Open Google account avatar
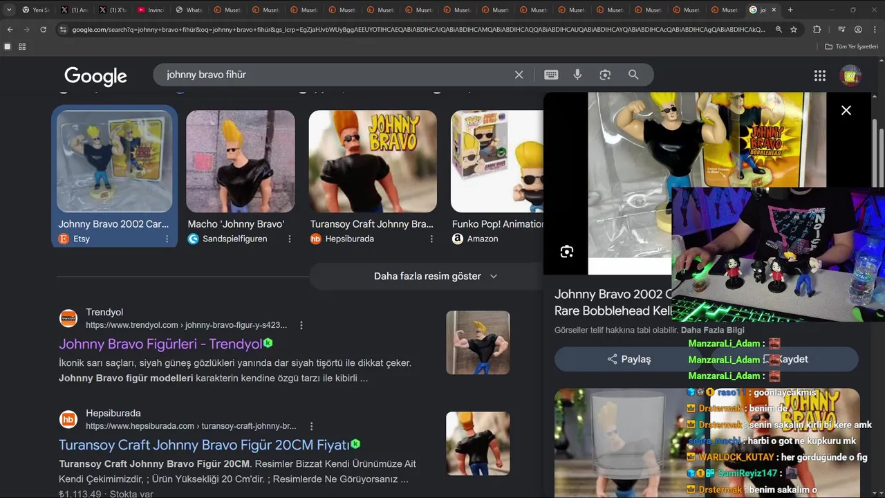This screenshot has height=498, width=885. (850, 75)
